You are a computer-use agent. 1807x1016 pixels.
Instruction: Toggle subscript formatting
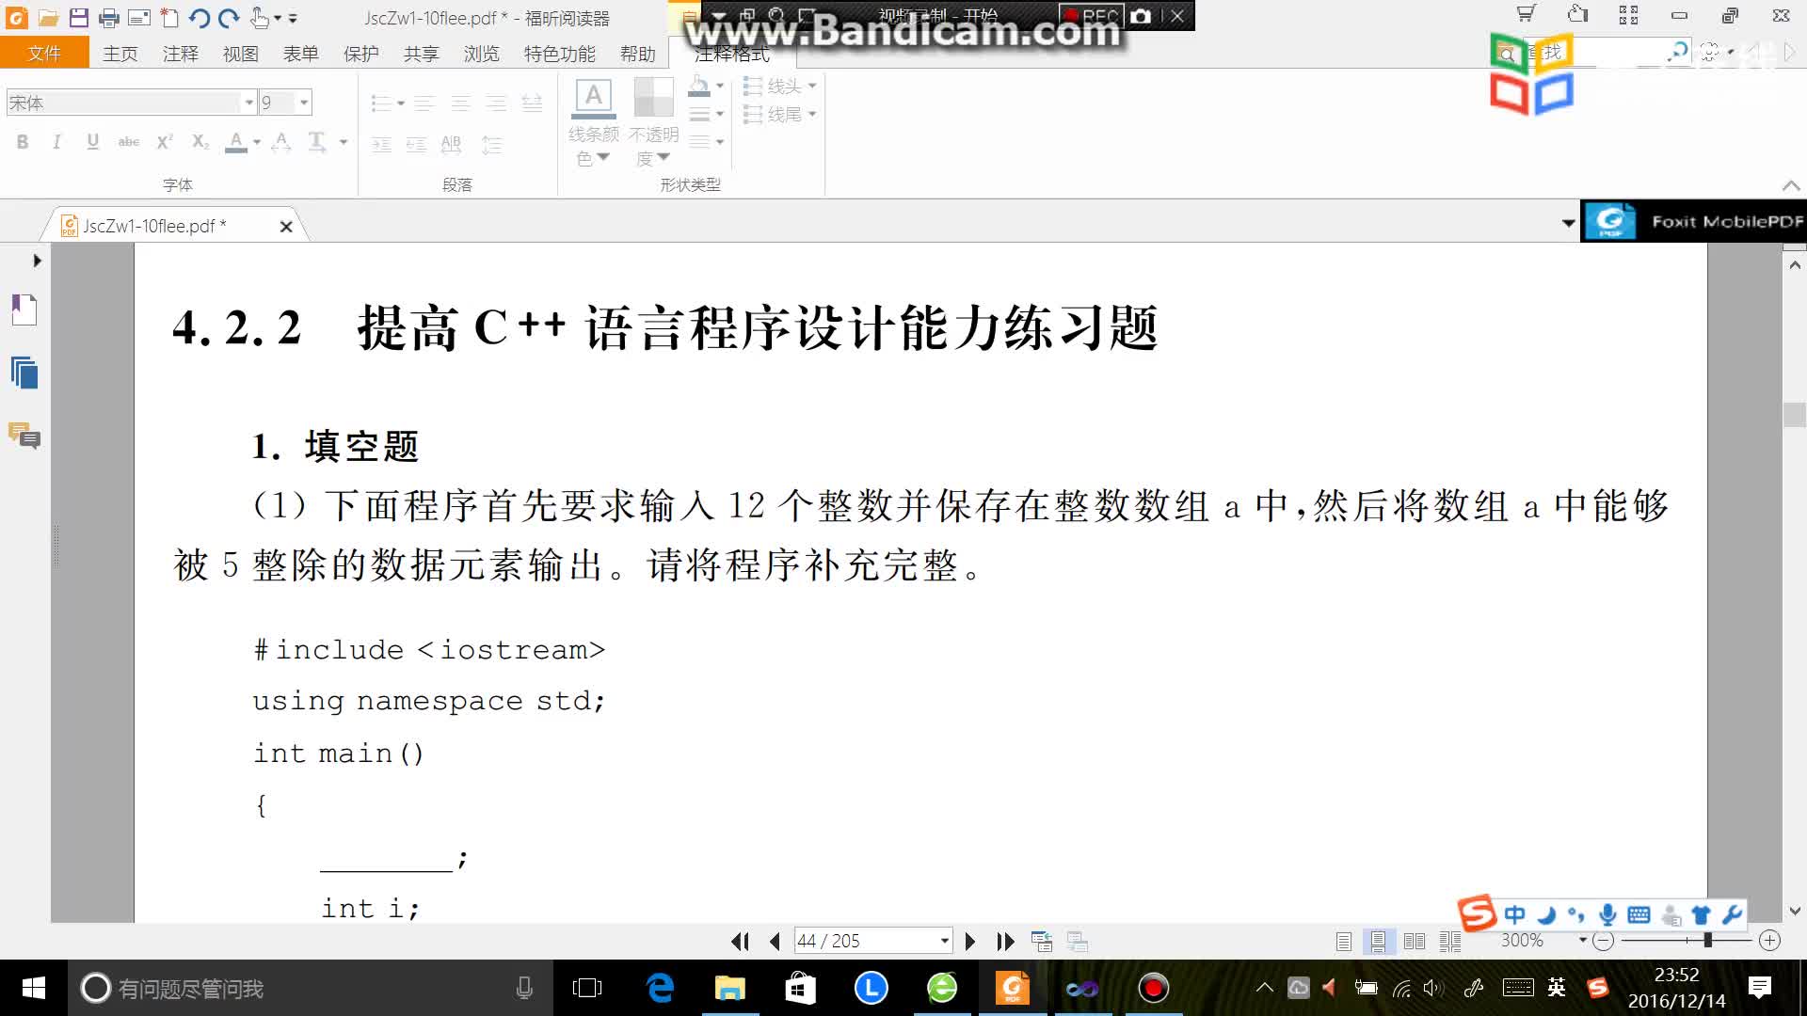point(200,142)
